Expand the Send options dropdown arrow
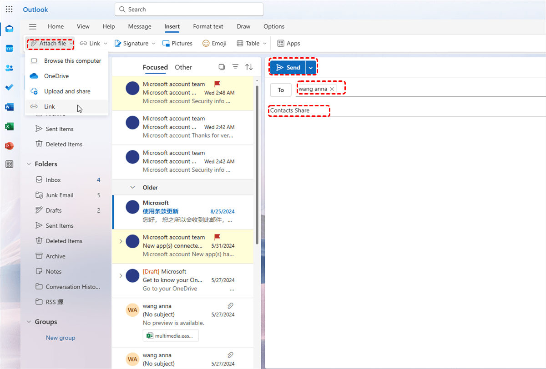The height and width of the screenshot is (369, 546). pos(311,67)
